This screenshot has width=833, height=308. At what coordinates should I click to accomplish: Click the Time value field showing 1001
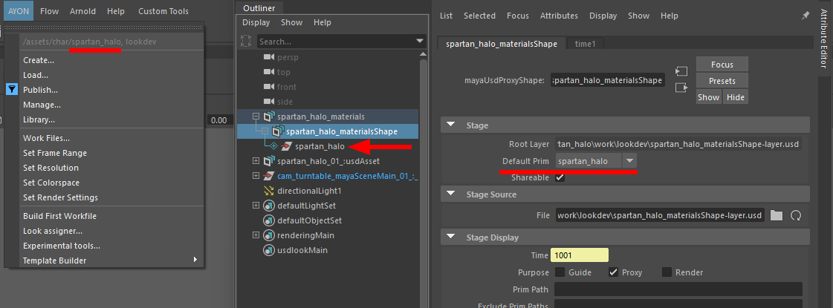click(580, 255)
